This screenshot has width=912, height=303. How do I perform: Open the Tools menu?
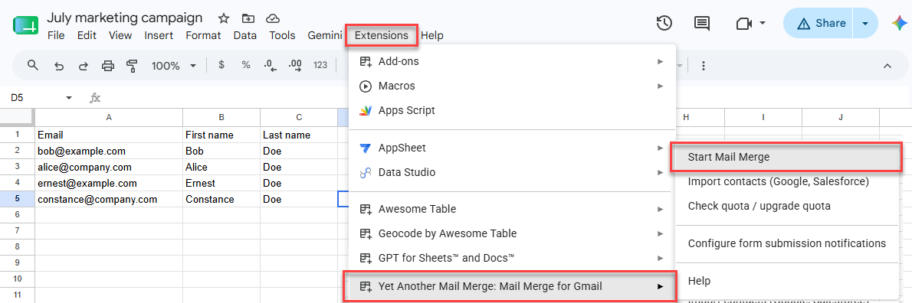pyautogui.click(x=282, y=35)
